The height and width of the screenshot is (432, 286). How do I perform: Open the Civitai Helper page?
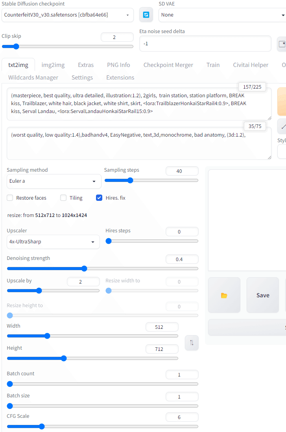click(x=251, y=65)
